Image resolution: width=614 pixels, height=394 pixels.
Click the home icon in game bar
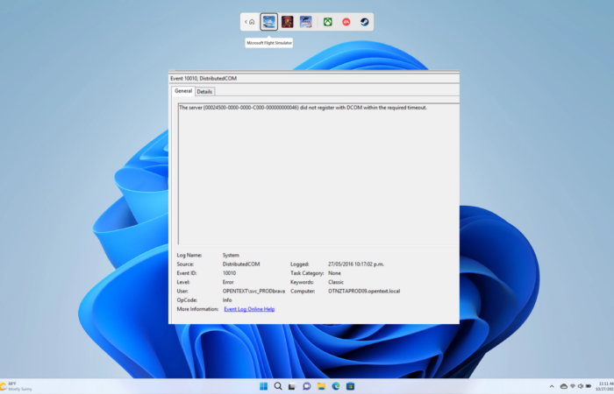(x=252, y=22)
